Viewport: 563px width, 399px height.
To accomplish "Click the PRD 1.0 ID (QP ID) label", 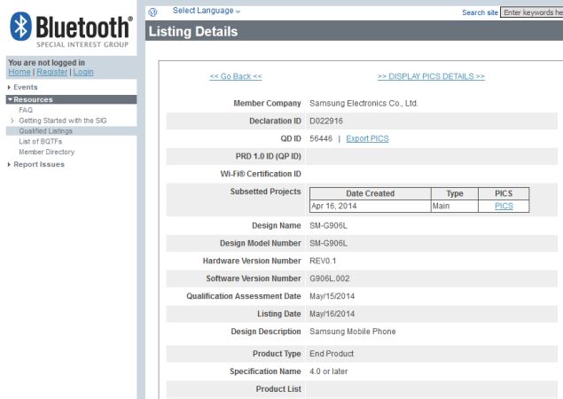I will pos(269,156).
